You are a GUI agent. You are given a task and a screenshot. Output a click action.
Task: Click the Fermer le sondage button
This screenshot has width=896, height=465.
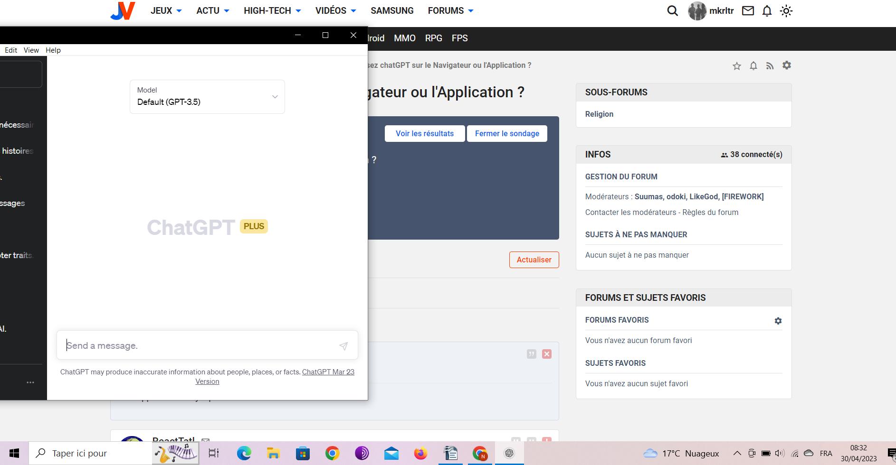click(507, 134)
